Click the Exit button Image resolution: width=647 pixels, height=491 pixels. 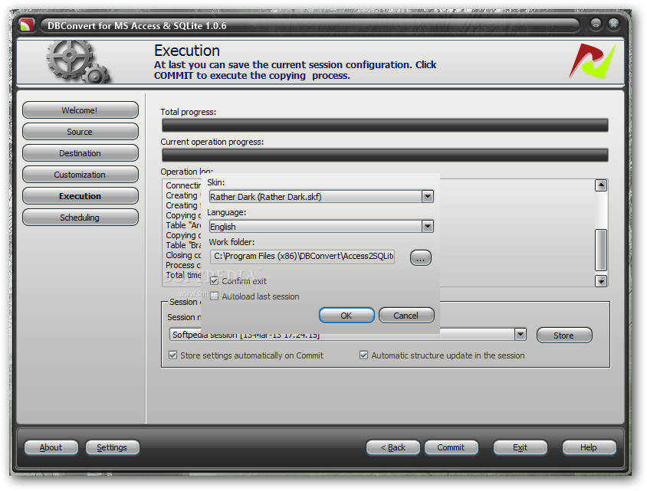pos(521,447)
